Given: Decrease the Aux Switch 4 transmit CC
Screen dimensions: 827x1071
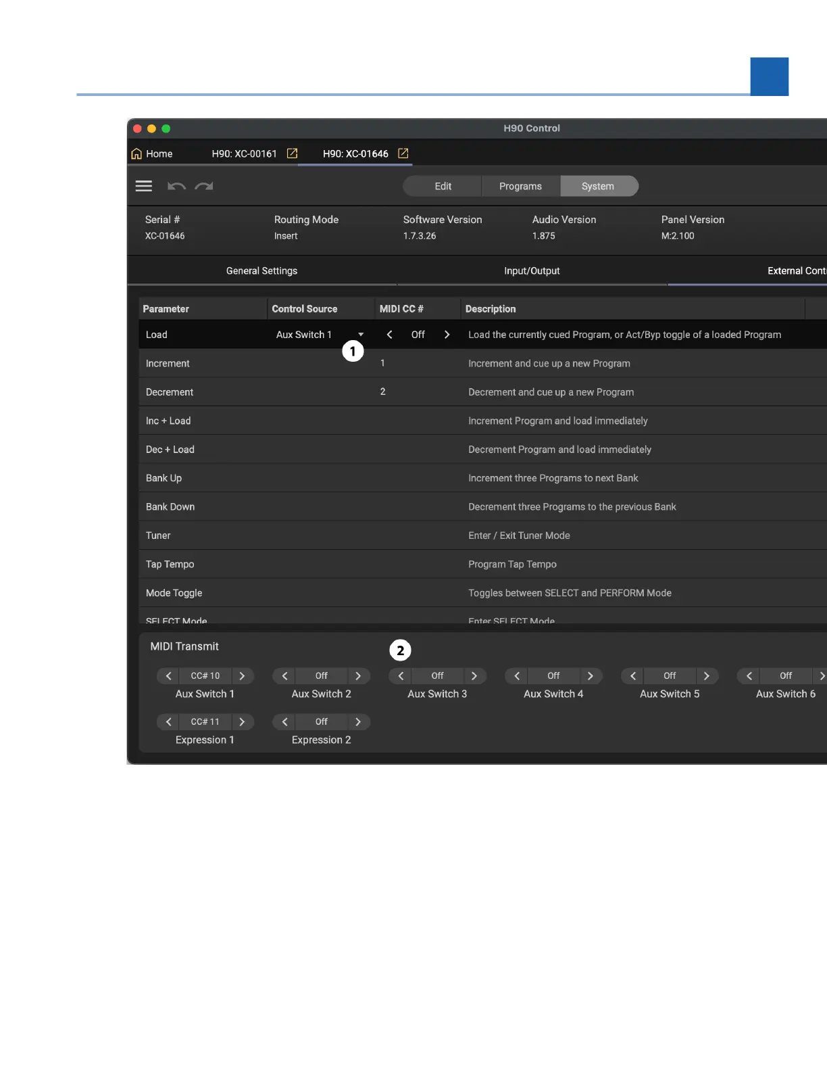Looking at the screenshot, I should tap(517, 676).
